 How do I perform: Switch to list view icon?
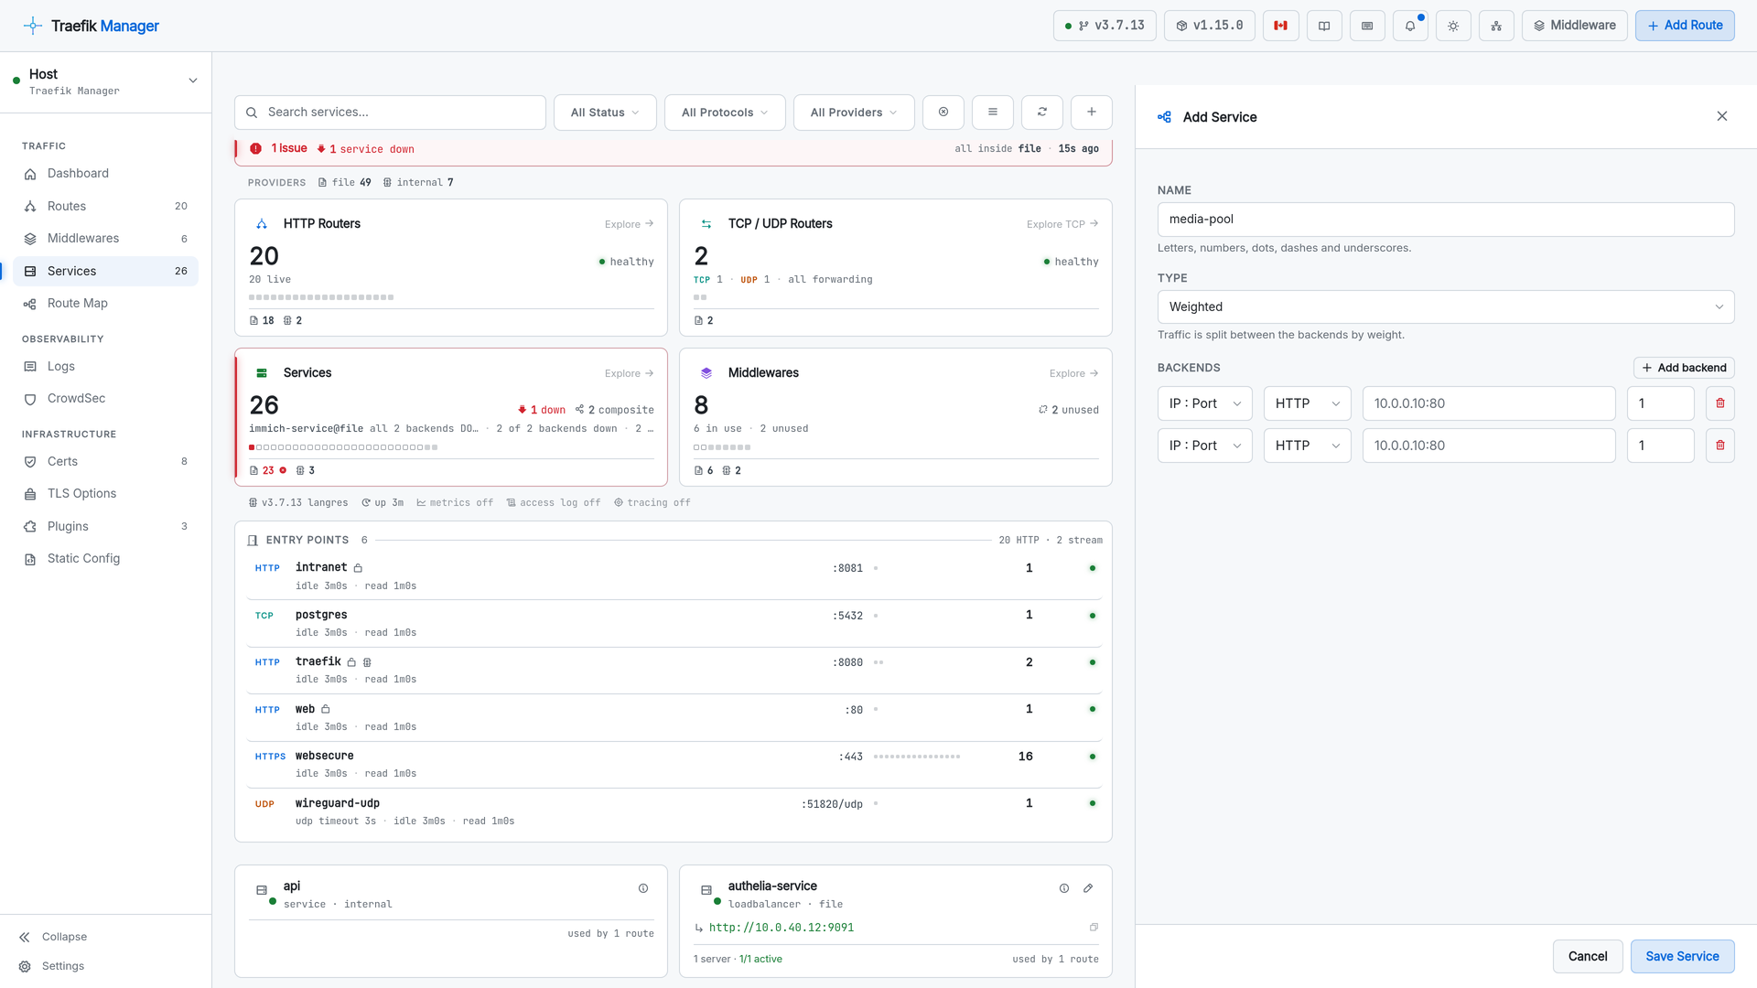pyautogui.click(x=993, y=113)
